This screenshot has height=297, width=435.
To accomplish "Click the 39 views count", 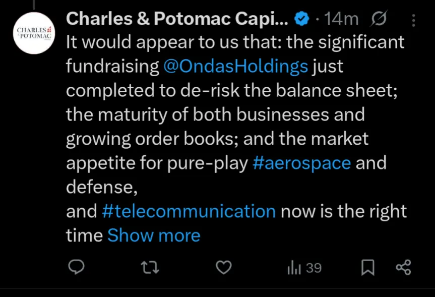I will tap(314, 268).
